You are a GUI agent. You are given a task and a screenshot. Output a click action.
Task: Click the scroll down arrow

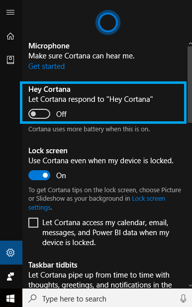click(x=190, y=286)
